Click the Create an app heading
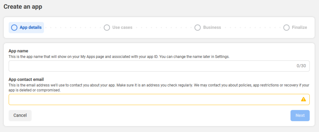This screenshot has height=132, width=319. click(23, 7)
